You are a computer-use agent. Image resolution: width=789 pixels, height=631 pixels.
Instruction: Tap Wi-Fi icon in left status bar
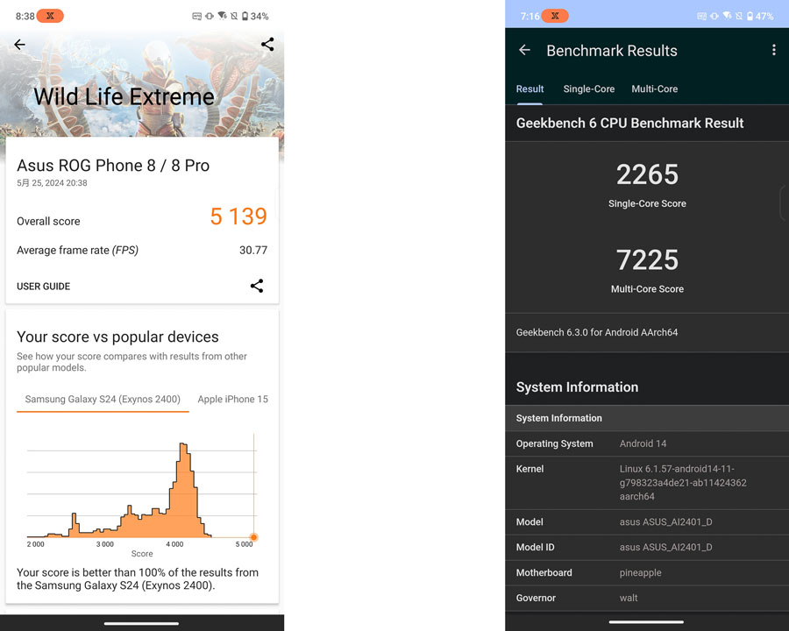[x=222, y=16]
